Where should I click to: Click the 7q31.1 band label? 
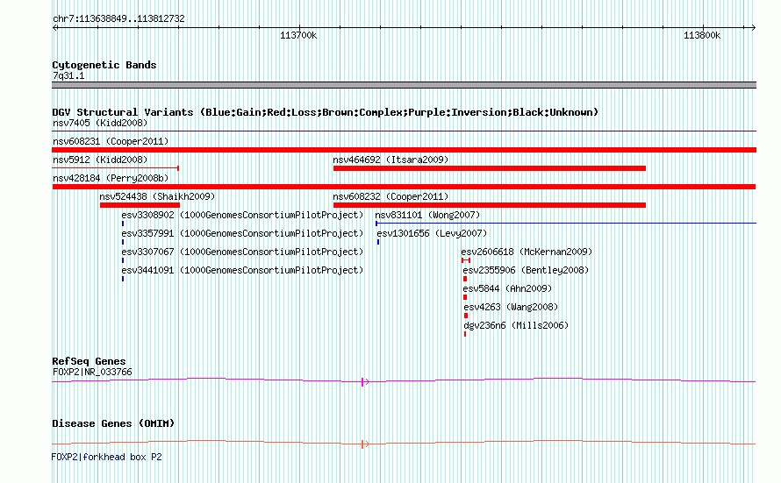tap(68, 75)
